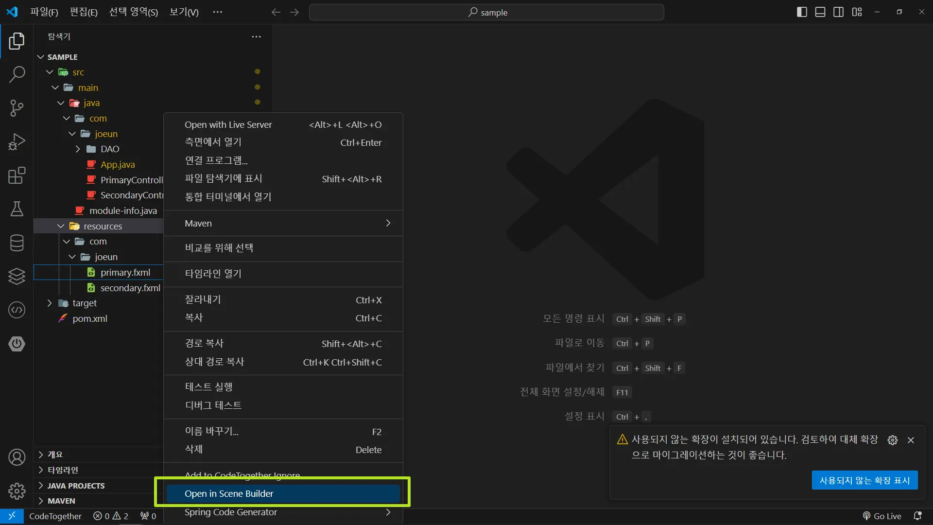The height and width of the screenshot is (525, 933).
Task: Open the Extensions view
Action: 17,175
